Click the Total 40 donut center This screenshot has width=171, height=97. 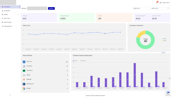coord(145,40)
